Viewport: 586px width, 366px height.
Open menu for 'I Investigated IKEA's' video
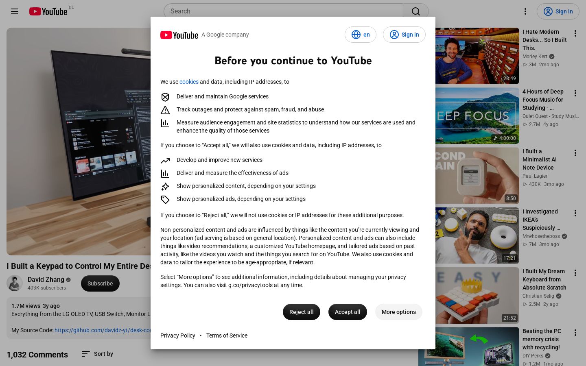tap(575, 213)
